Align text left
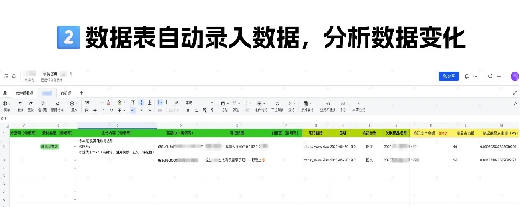 pos(133,111)
